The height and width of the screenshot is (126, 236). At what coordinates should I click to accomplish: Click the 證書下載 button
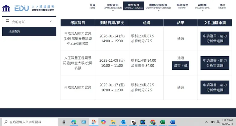(x=181, y=66)
